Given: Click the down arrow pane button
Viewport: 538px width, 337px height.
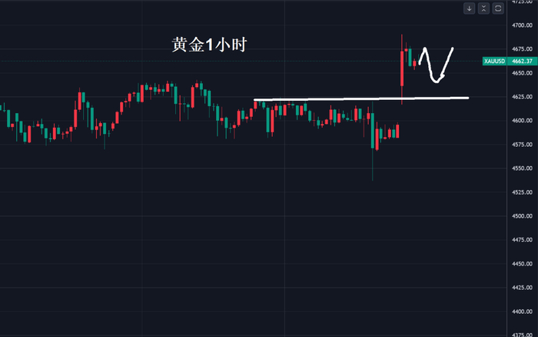Looking at the screenshot, I should click(470, 8).
